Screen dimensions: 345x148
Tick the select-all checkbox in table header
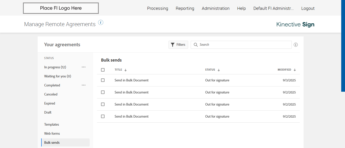point(103,70)
